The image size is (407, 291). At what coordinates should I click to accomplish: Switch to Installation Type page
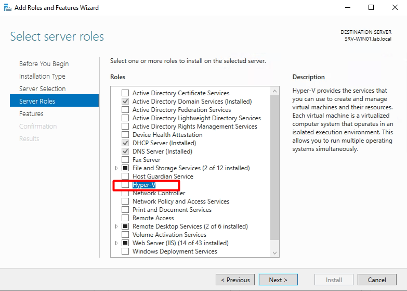coord(42,76)
